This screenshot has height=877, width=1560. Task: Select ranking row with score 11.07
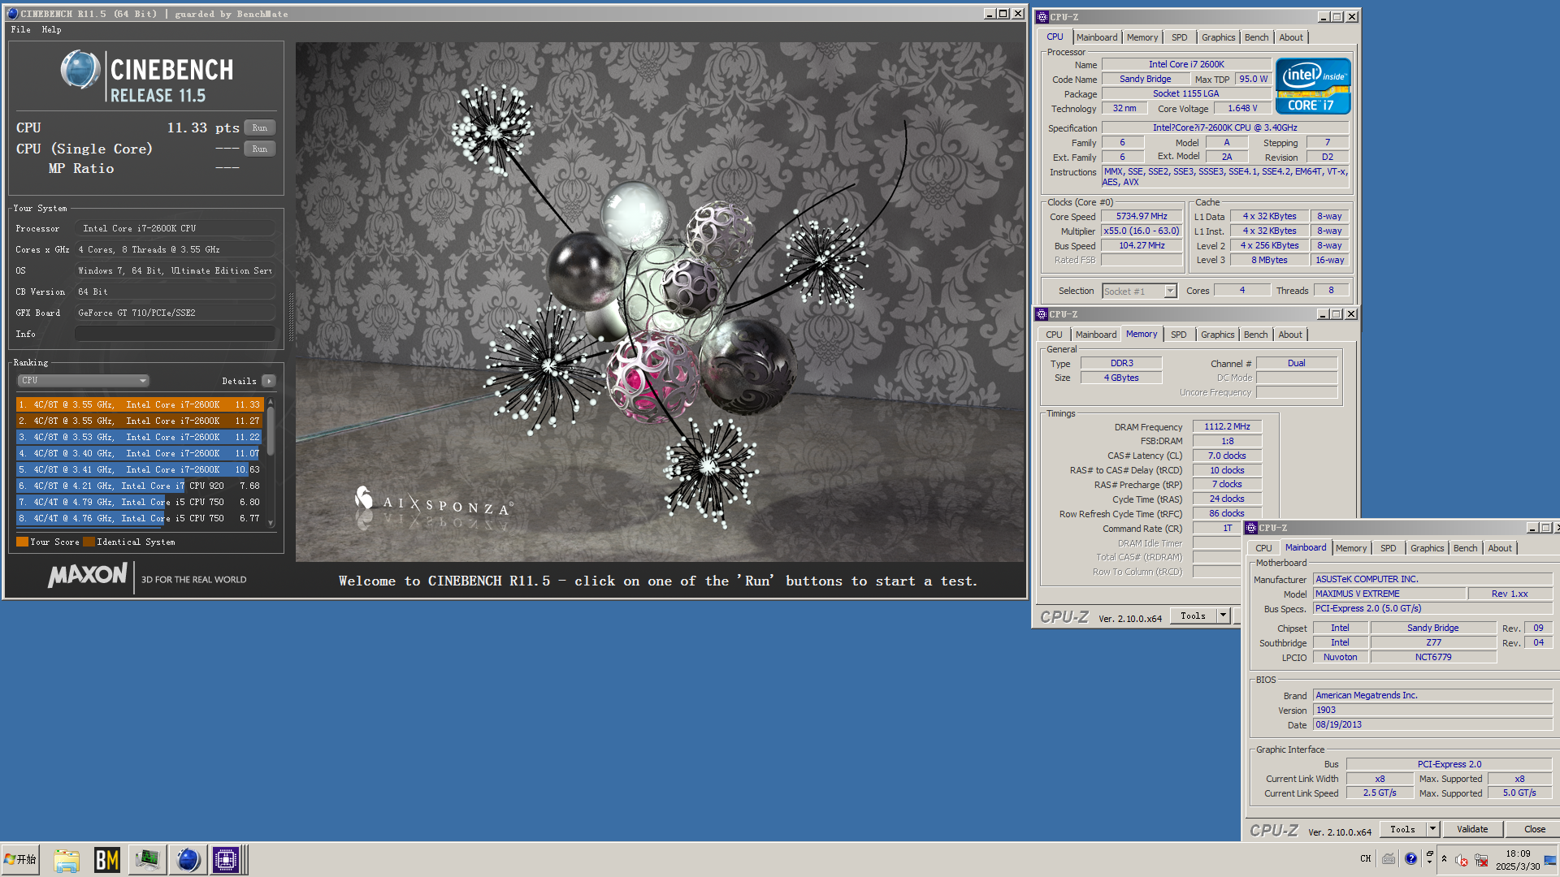pyautogui.click(x=140, y=453)
